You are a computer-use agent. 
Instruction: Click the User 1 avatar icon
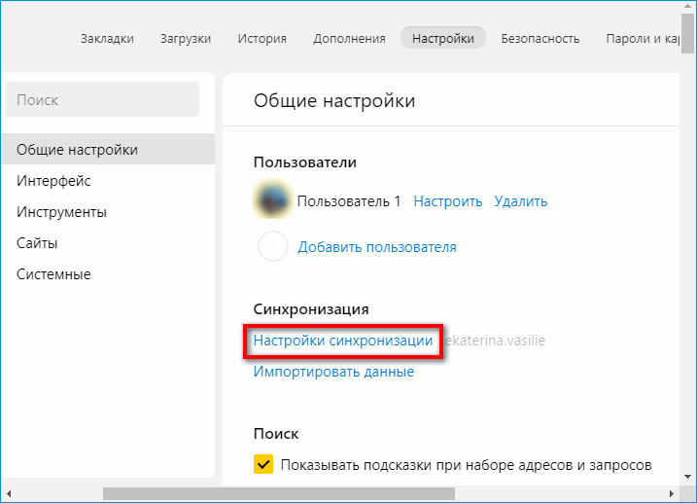point(272,201)
